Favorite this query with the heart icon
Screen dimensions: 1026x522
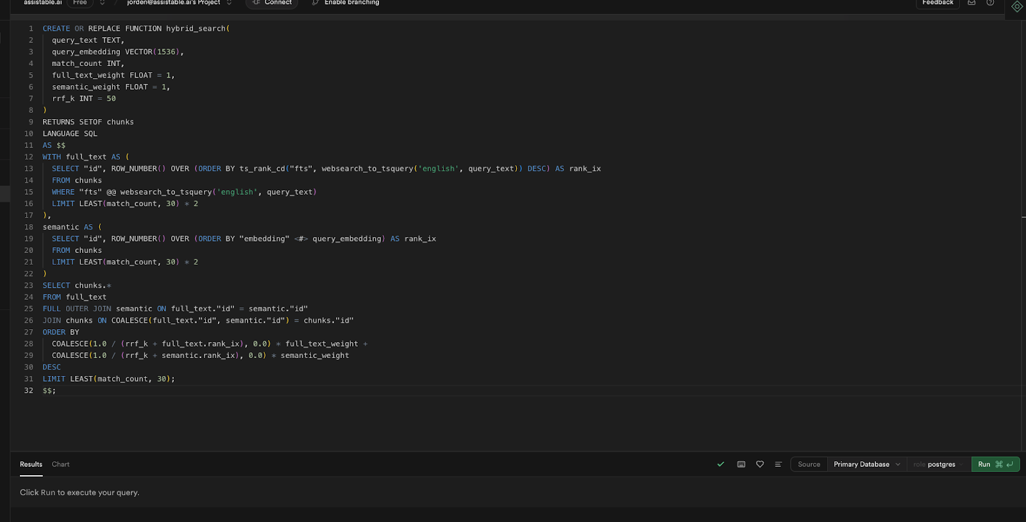[760, 464]
